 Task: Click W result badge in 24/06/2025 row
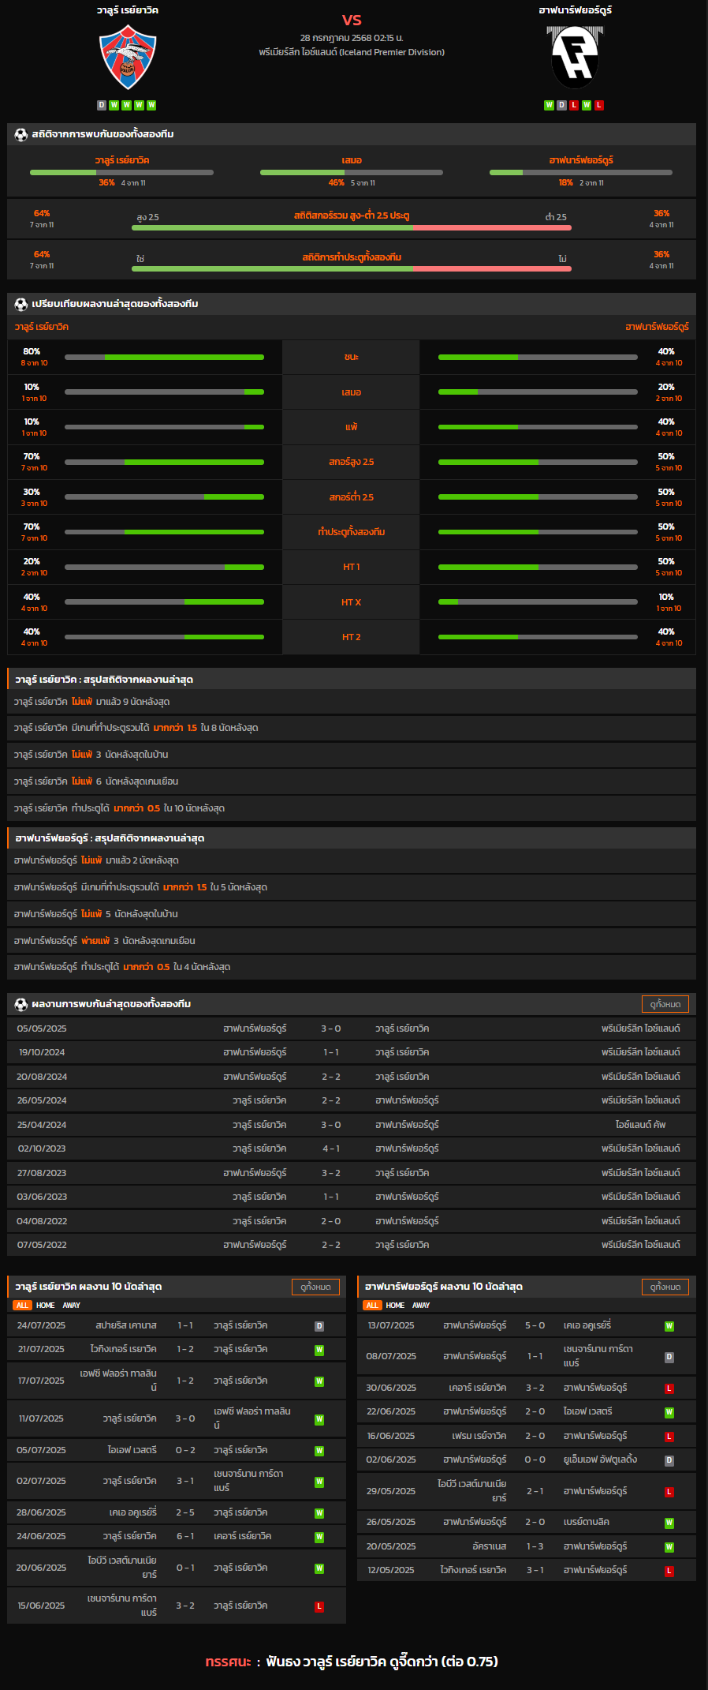coord(319,1537)
